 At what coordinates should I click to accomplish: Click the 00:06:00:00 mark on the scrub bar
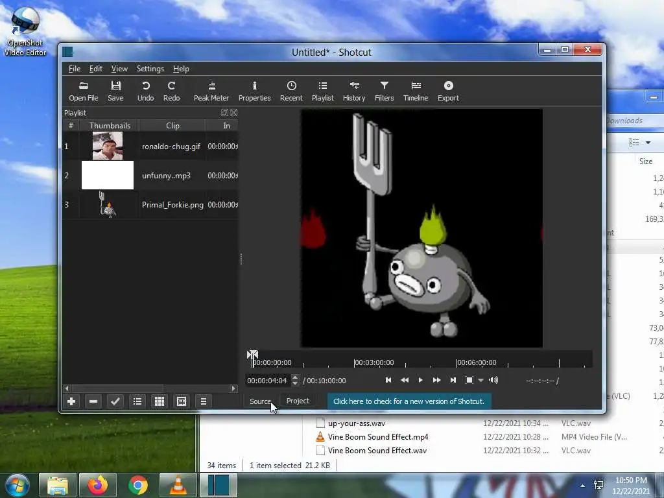[x=477, y=362]
